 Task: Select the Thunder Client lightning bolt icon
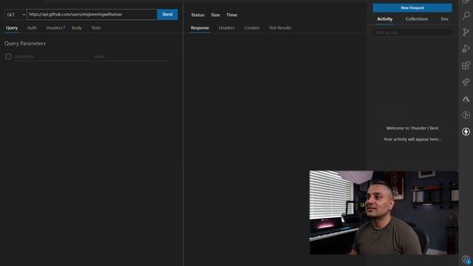click(466, 132)
